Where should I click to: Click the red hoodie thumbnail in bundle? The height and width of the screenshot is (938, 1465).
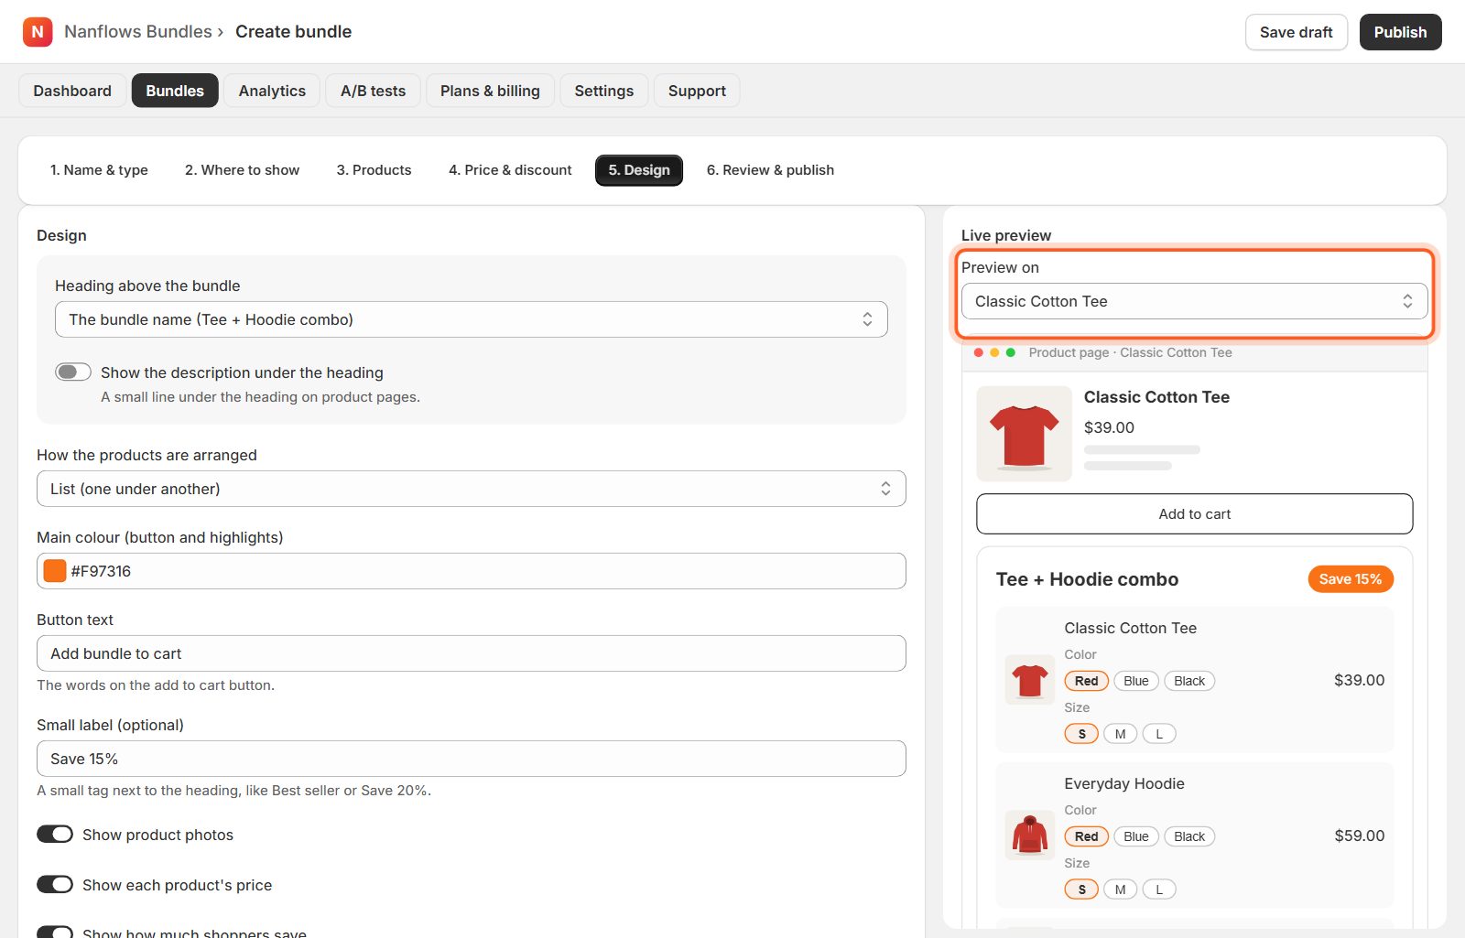pos(1030,836)
